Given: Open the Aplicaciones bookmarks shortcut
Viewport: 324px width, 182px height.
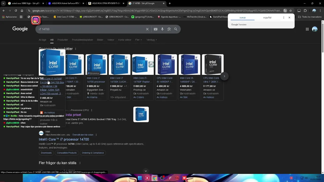Looking at the screenshot, I should [9, 17].
